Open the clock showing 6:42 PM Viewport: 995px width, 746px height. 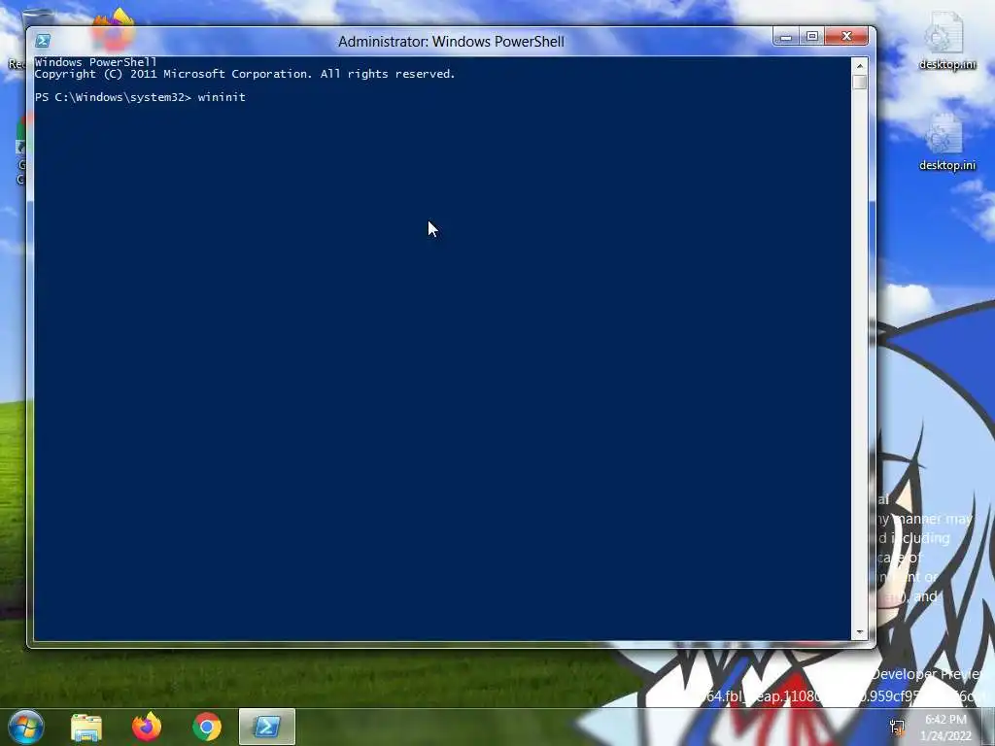[x=945, y=728]
